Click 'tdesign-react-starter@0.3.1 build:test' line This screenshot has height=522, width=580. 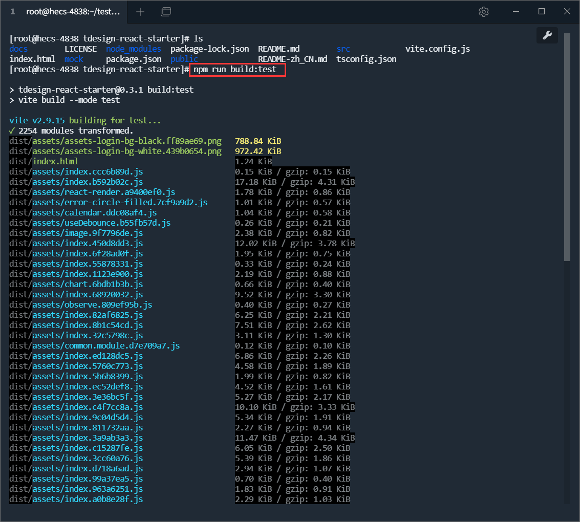(x=101, y=90)
